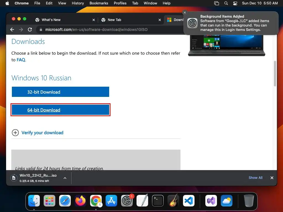Open the Tab menu
Screen dimensions: 283x212
[135, 3]
